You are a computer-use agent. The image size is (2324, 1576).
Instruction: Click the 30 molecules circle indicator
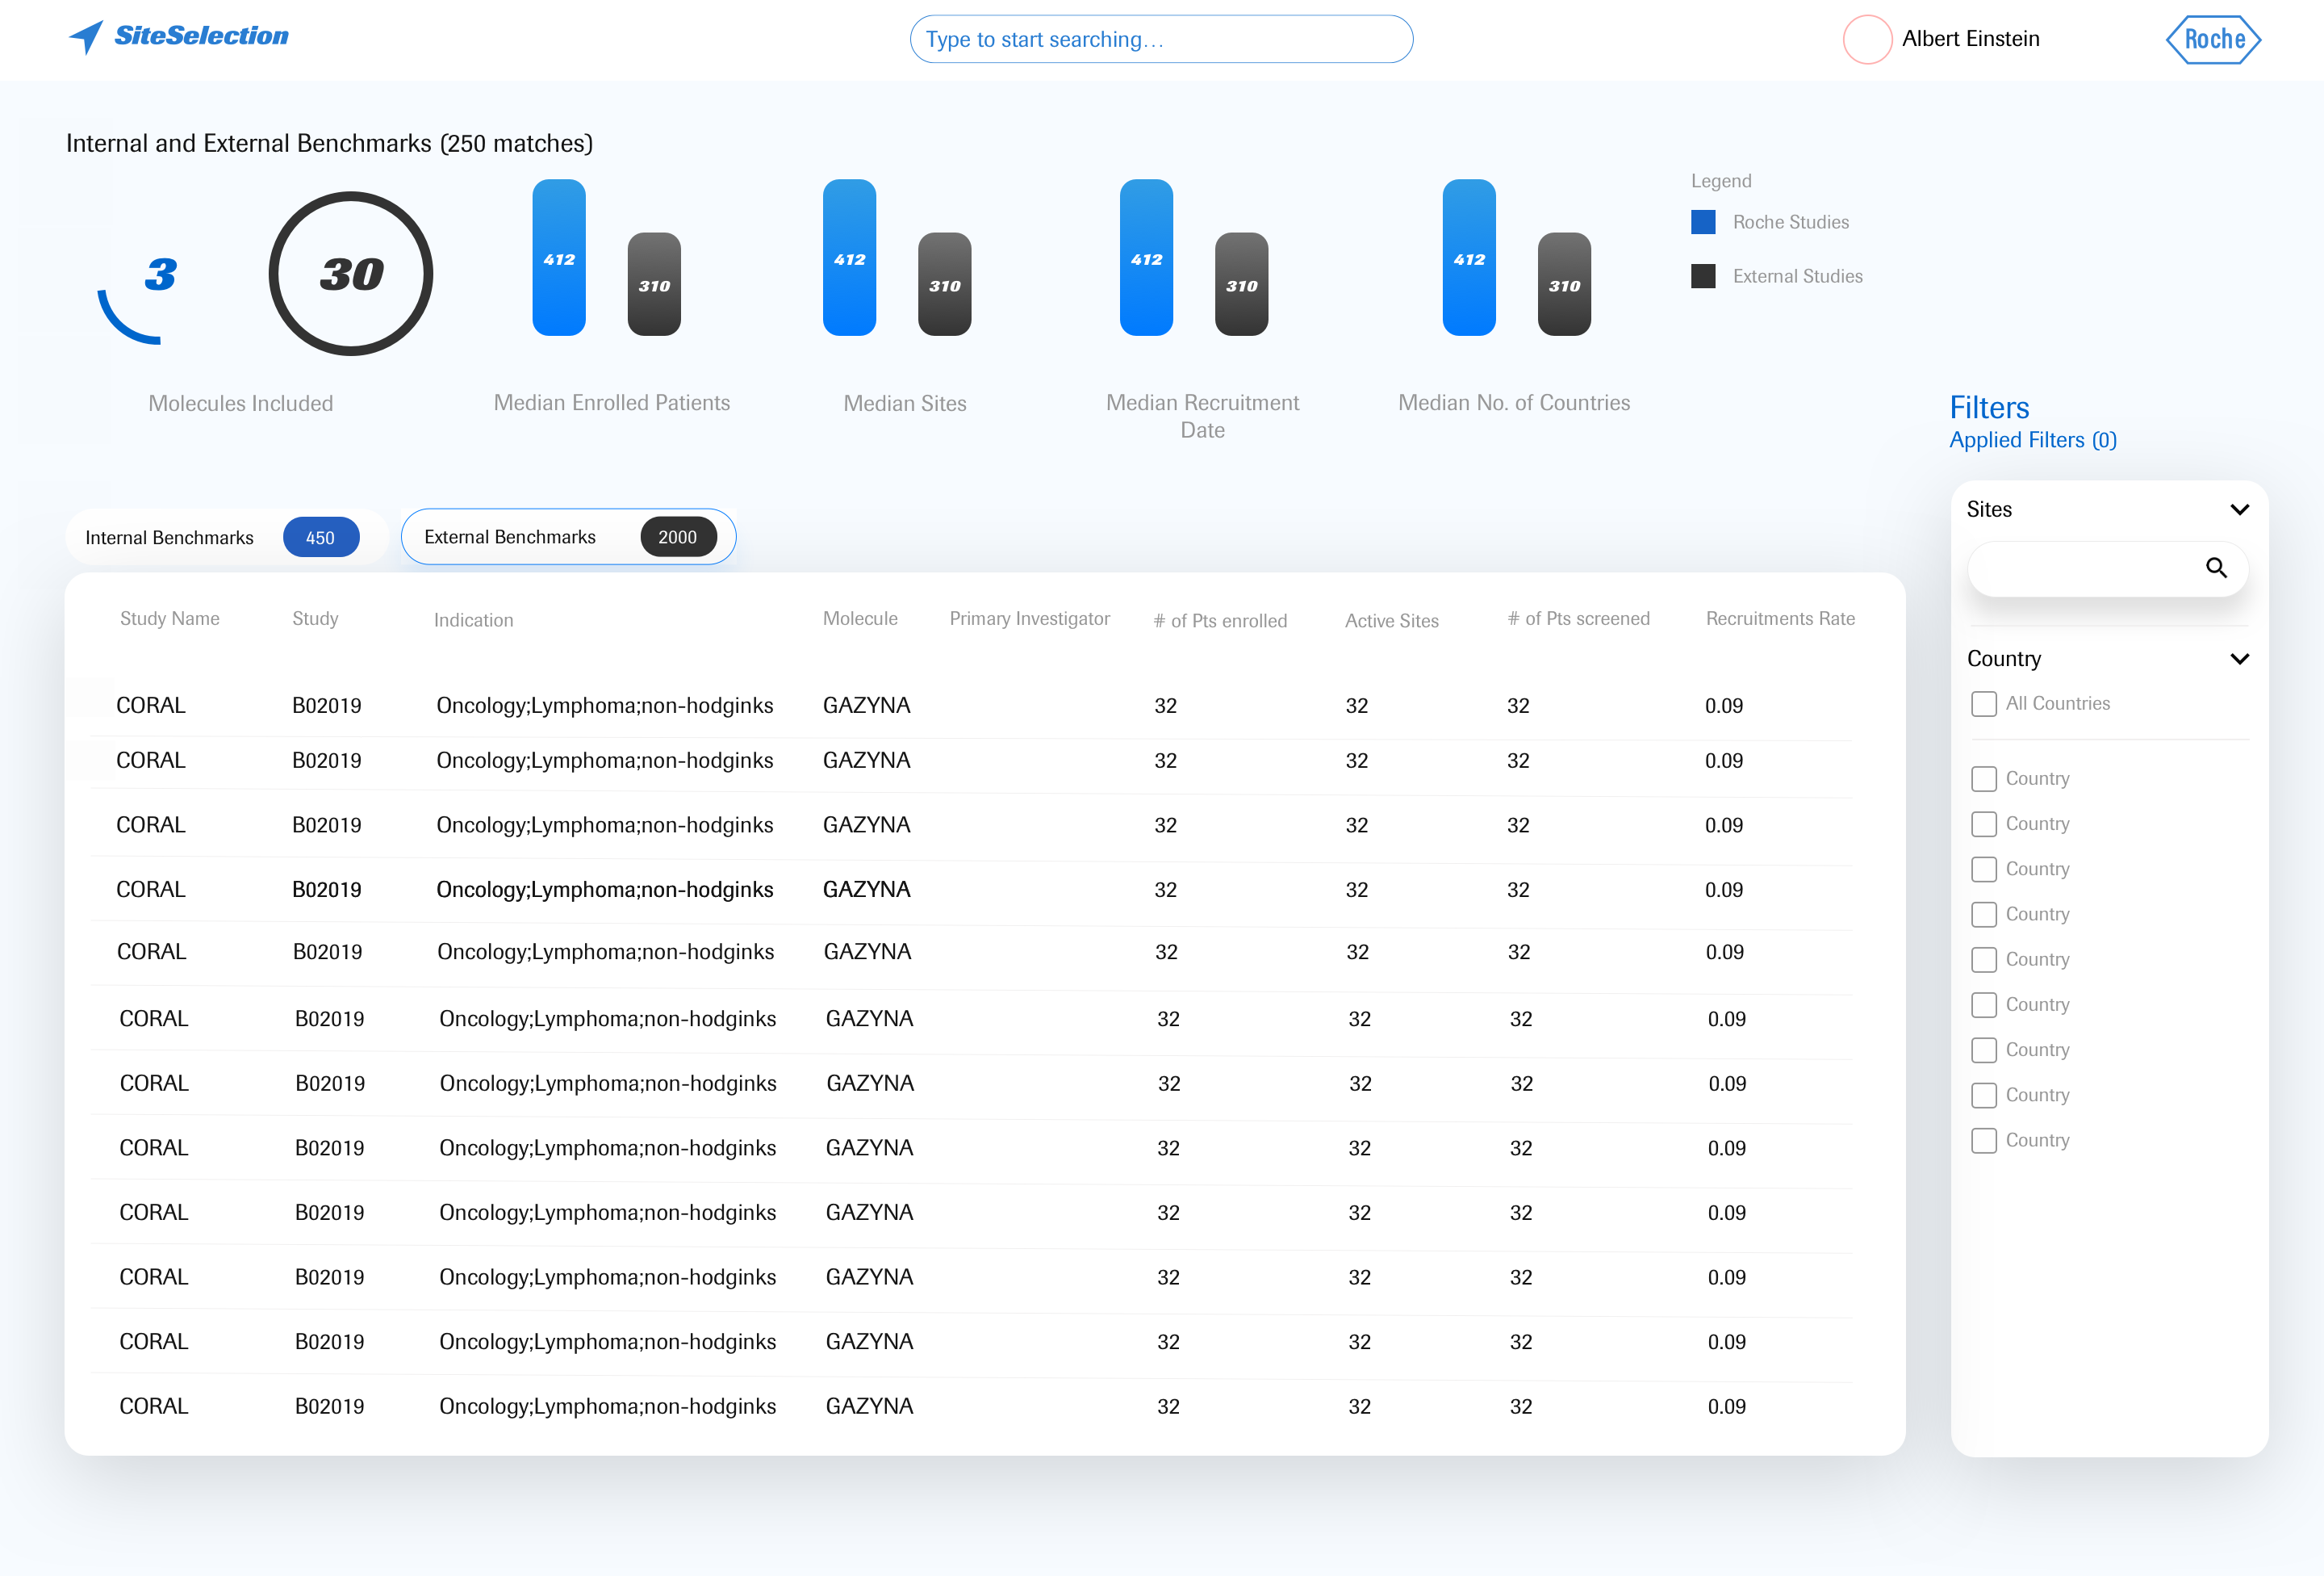[x=351, y=273]
